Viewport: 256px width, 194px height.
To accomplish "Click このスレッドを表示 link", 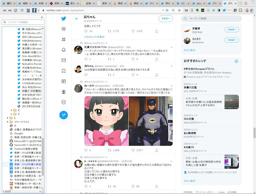I will click(x=94, y=37).
